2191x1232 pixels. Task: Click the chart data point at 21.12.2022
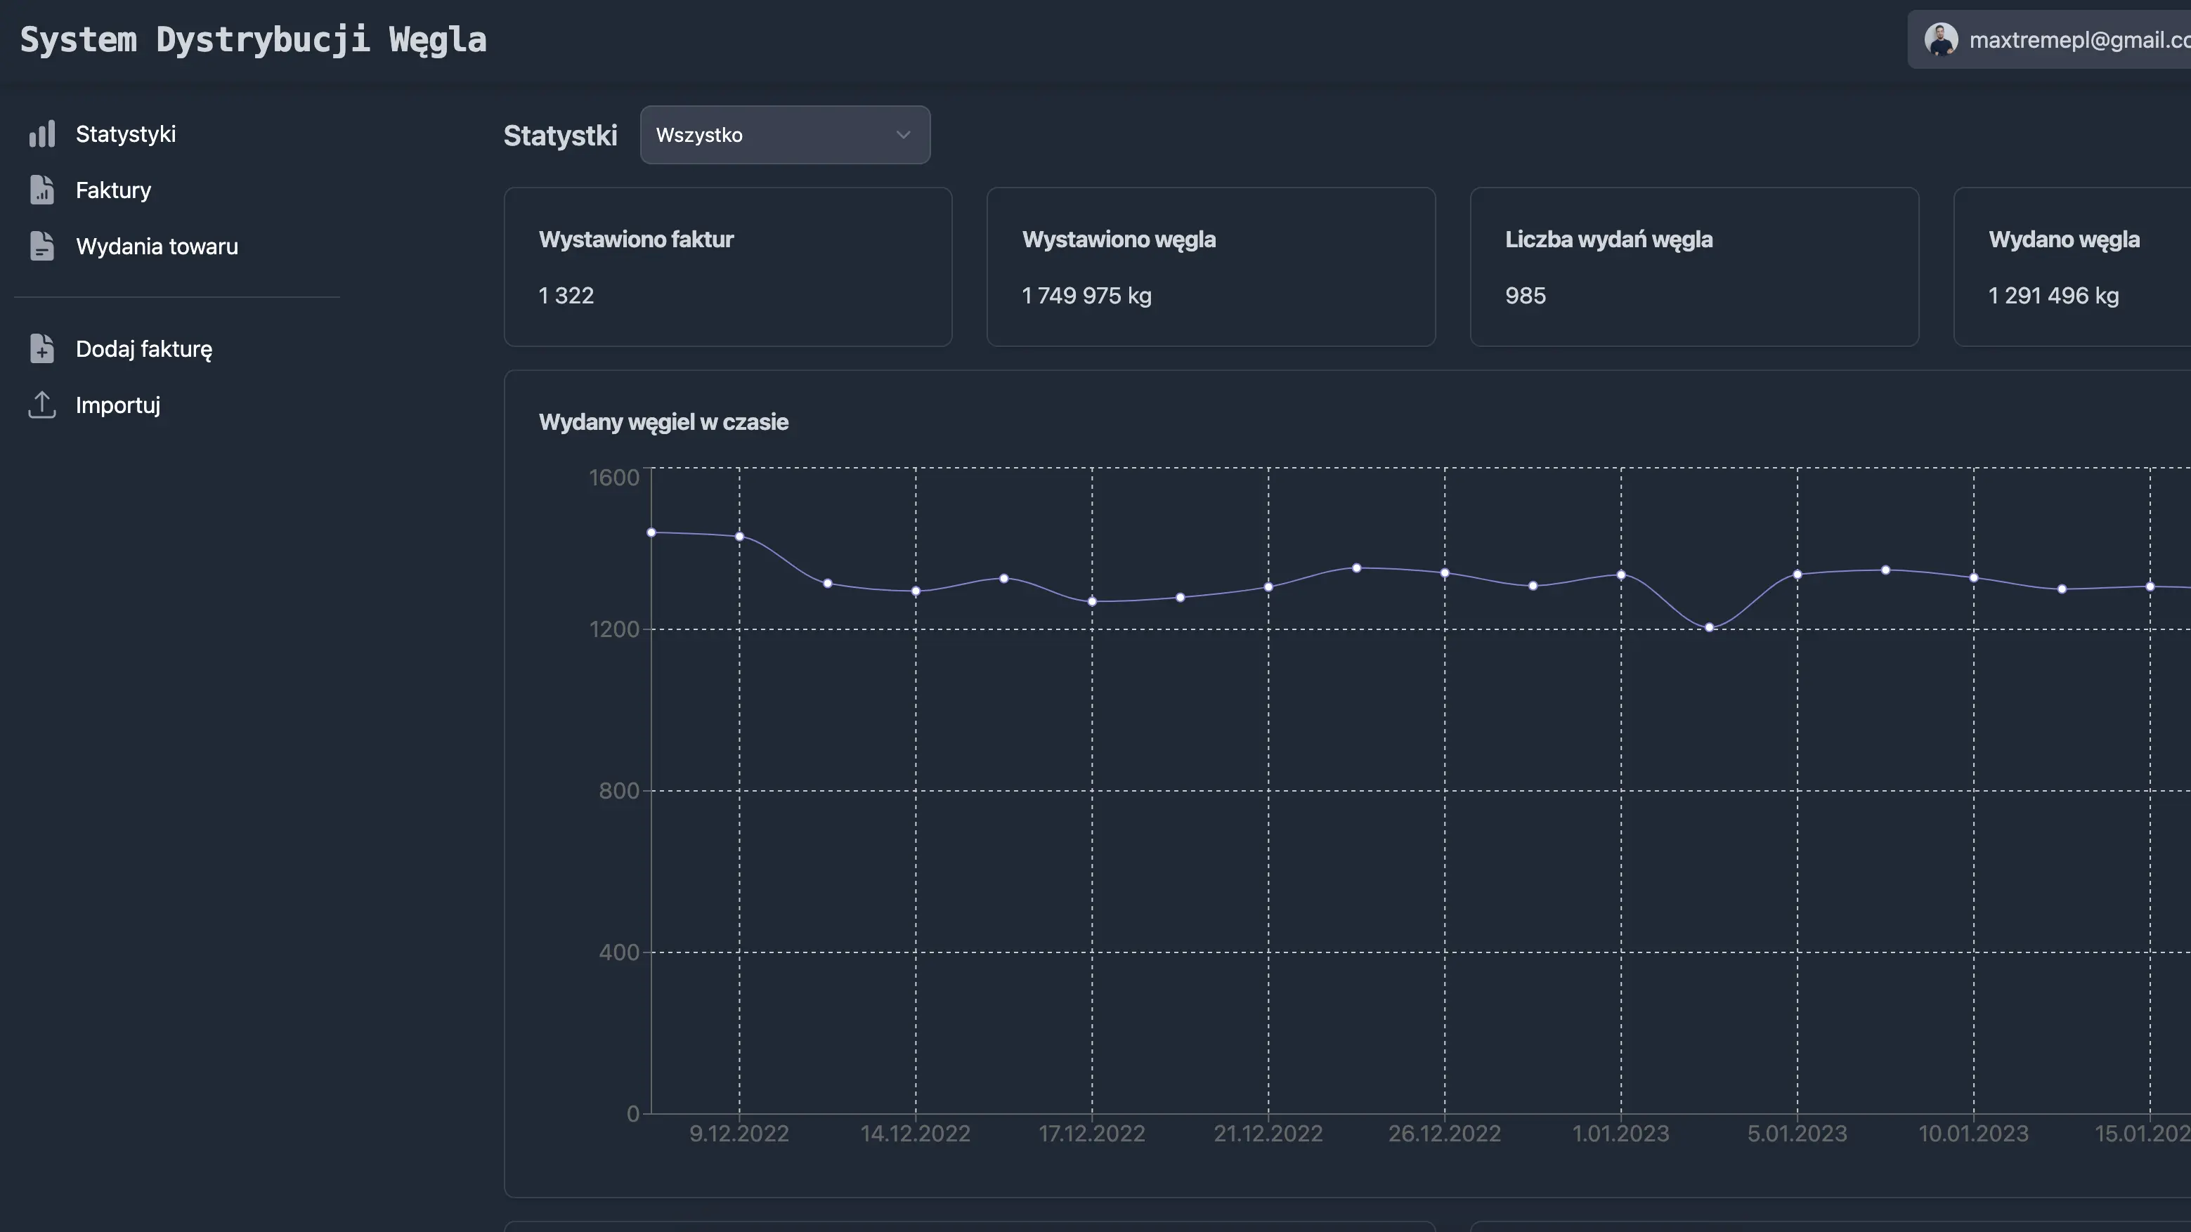pyautogui.click(x=1268, y=586)
